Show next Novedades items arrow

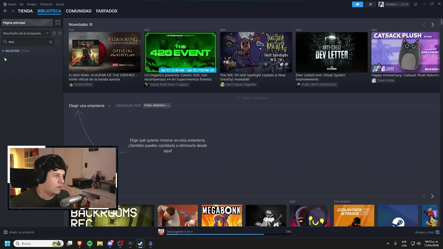click(433, 25)
